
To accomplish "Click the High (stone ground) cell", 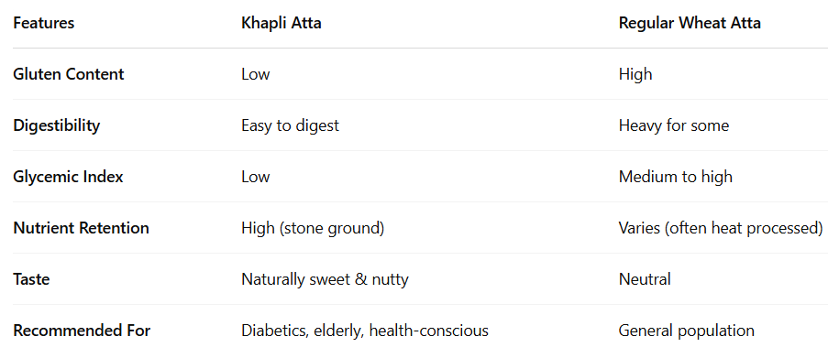I will 313,228.
